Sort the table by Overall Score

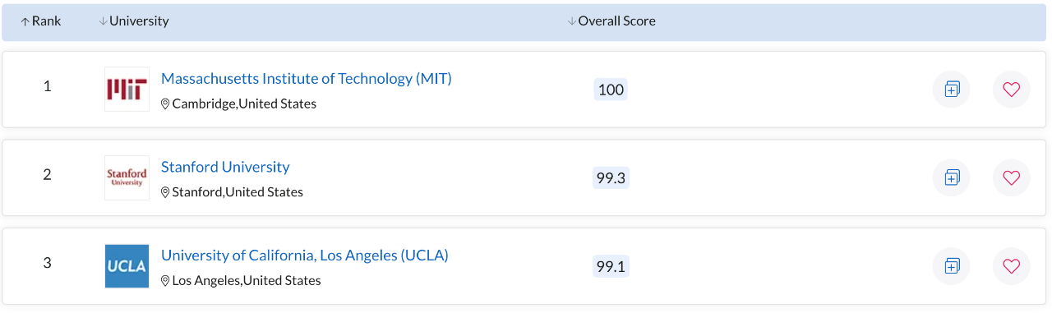[611, 21]
